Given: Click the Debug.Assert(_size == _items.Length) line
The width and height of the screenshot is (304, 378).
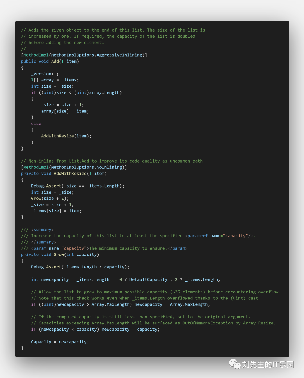Looking at the screenshot, I should coord(77,186).
